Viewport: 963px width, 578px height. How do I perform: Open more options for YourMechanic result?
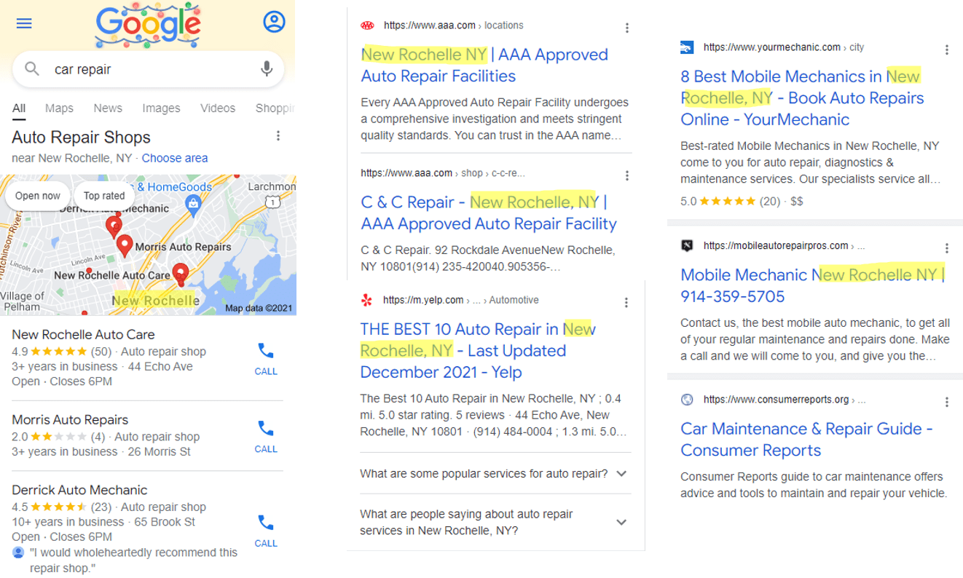click(x=946, y=50)
